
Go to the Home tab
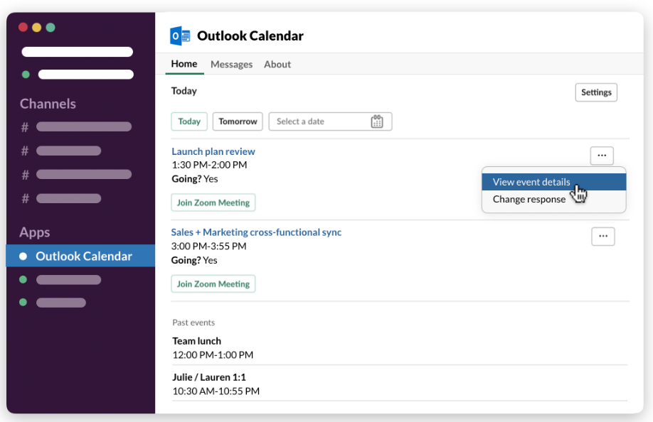(184, 64)
